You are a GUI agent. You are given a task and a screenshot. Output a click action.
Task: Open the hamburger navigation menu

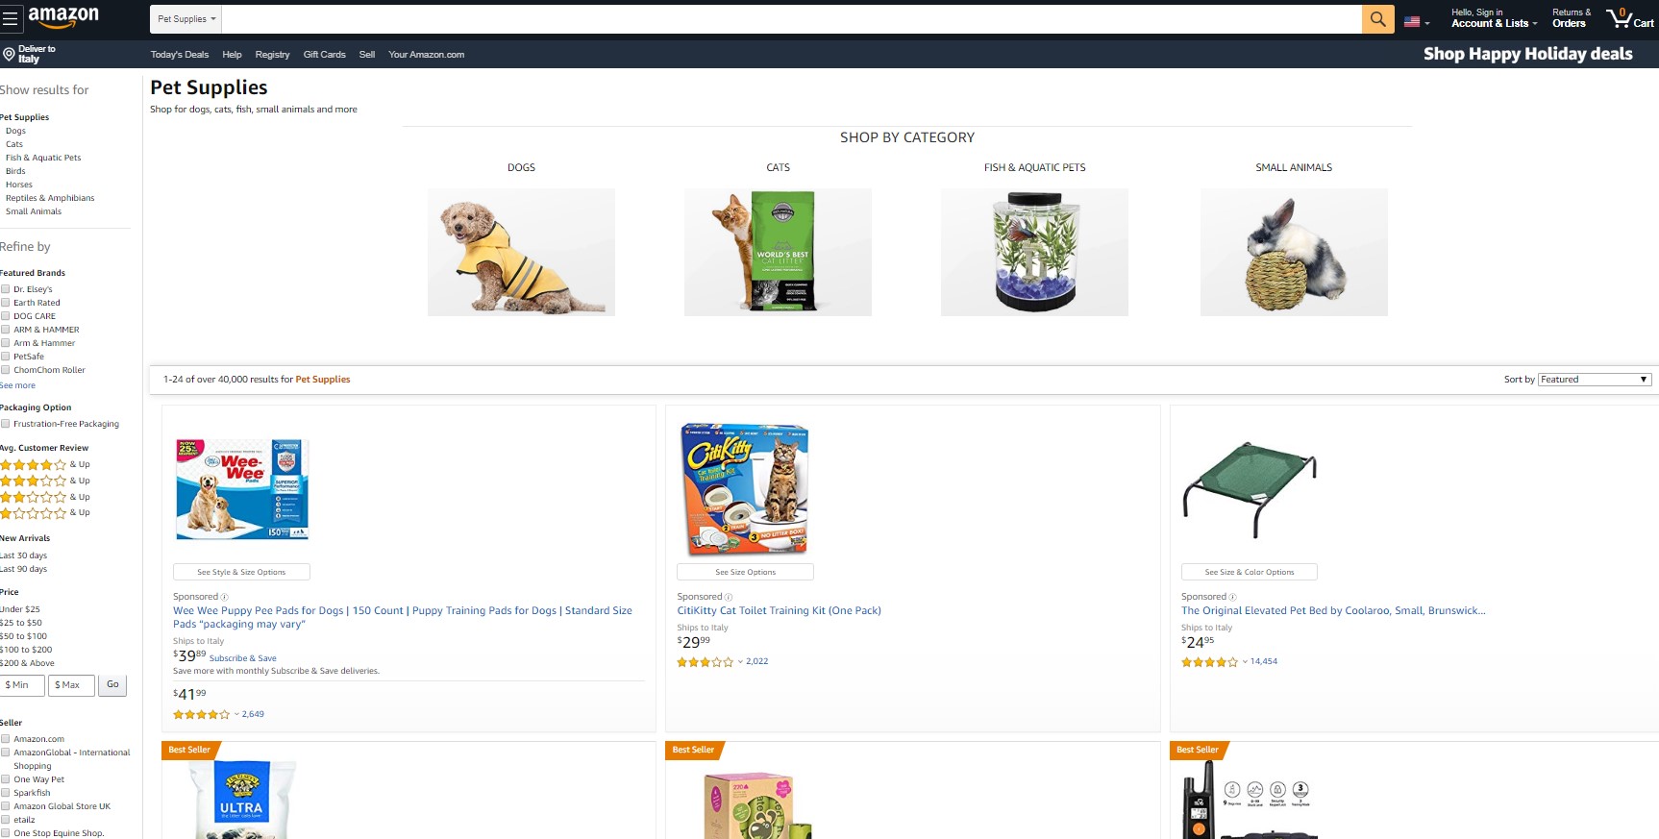(x=10, y=18)
